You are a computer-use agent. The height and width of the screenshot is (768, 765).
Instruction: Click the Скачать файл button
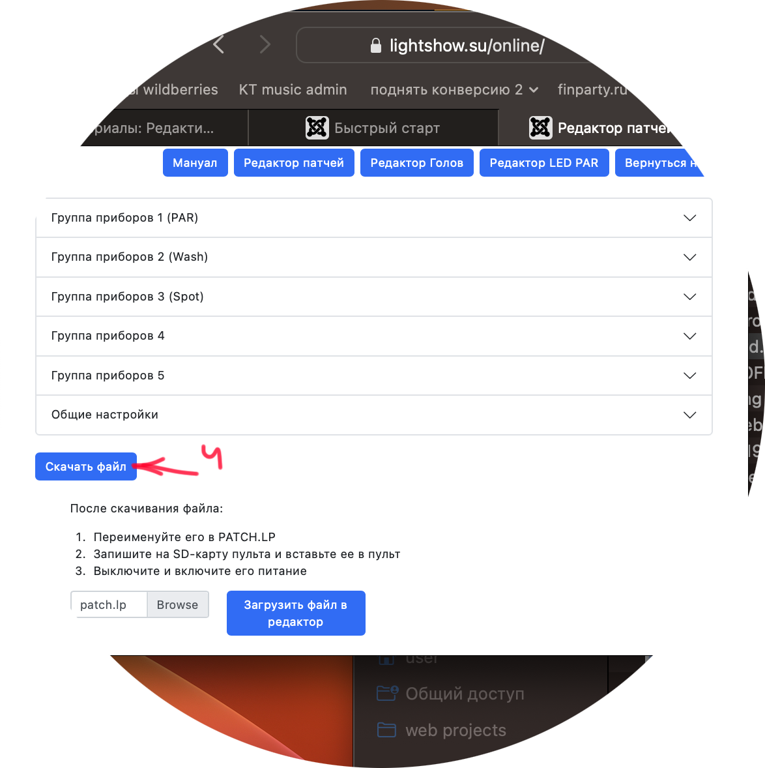pyautogui.click(x=86, y=466)
